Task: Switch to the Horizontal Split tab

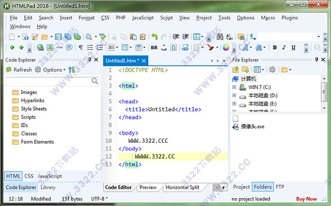Action: (183, 187)
